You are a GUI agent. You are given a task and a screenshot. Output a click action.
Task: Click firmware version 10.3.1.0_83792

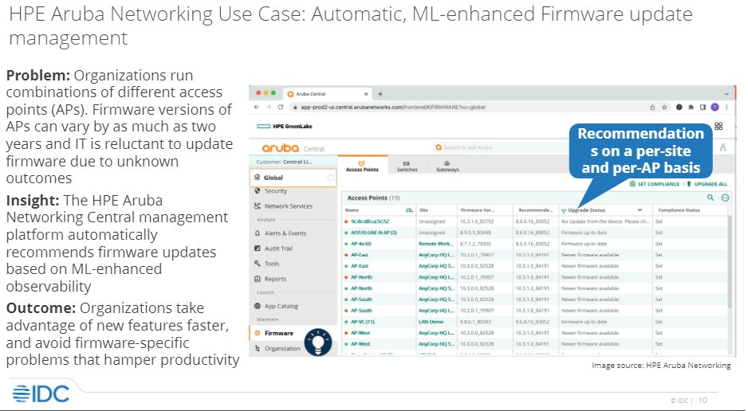pos(477,221)
